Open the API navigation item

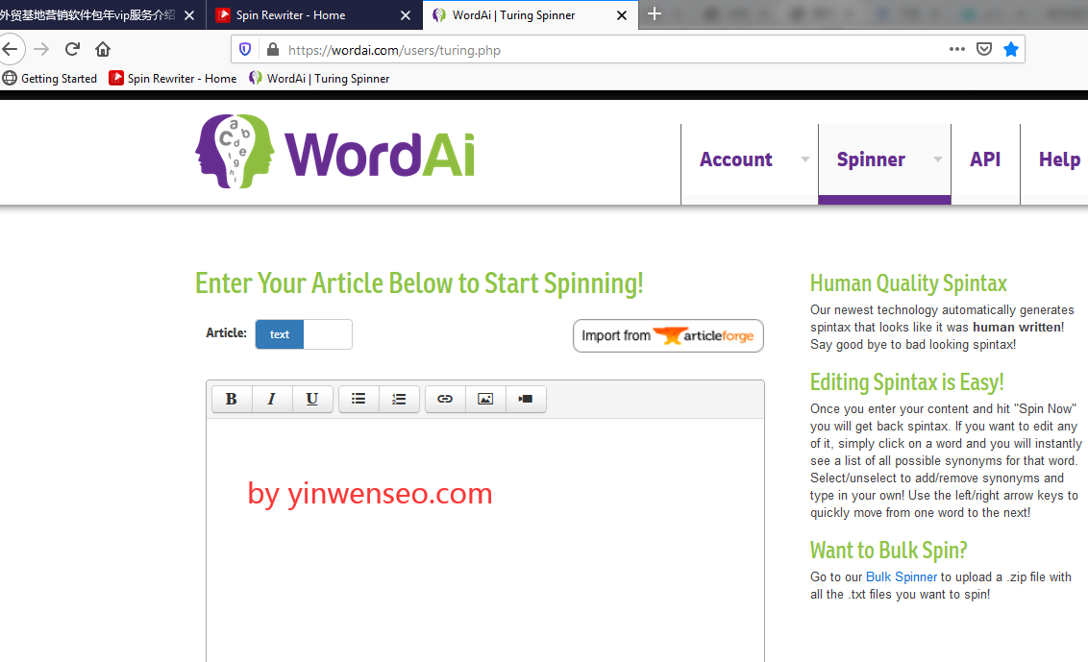point(985,159)
